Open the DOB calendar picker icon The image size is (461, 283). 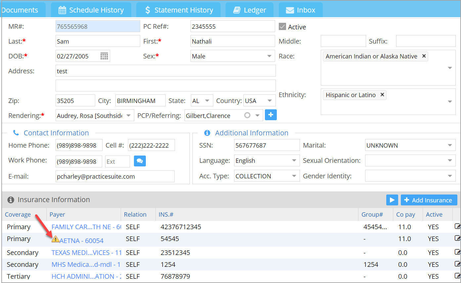click(104, 56)
